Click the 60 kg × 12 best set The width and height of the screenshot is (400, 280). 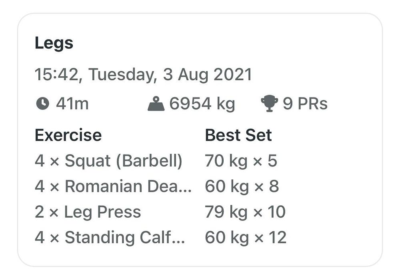246,237
